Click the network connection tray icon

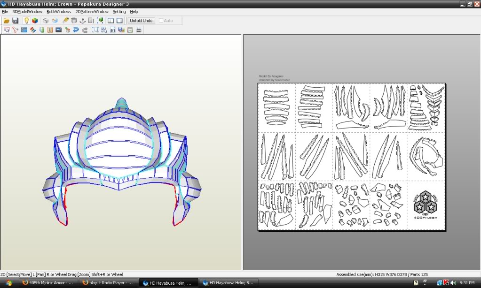[x=439, y=283]
